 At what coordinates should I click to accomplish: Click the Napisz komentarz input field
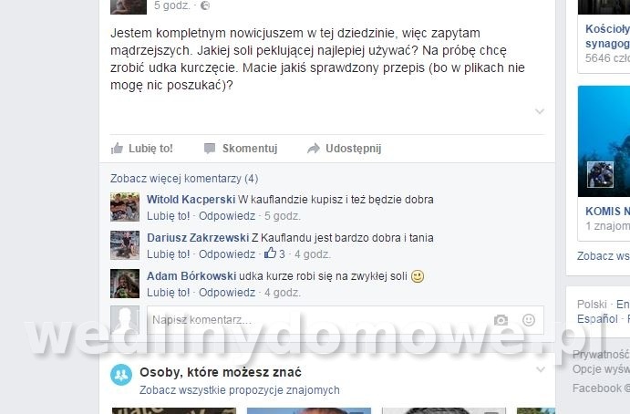(346, 320)
